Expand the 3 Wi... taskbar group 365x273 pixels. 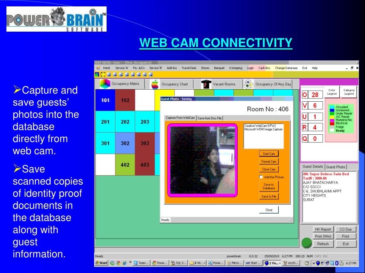[197, 263]
